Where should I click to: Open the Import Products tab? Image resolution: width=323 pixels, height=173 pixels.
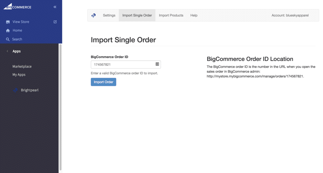coord(171,15)
